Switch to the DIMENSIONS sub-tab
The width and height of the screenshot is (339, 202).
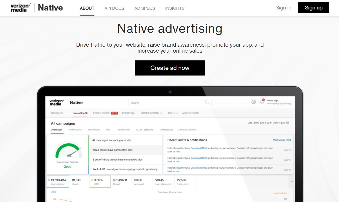click(x=167, y=130)
